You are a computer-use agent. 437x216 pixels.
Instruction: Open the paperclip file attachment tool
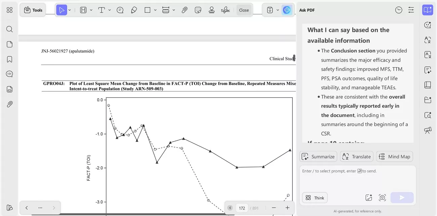pyautogui.click(x=185, y=10)
